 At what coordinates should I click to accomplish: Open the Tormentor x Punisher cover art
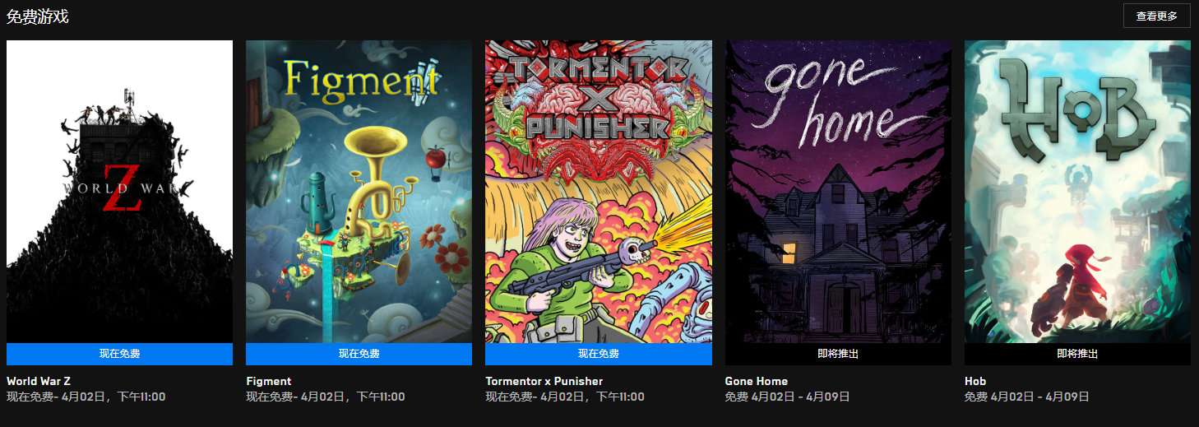(x=599, y=192)
